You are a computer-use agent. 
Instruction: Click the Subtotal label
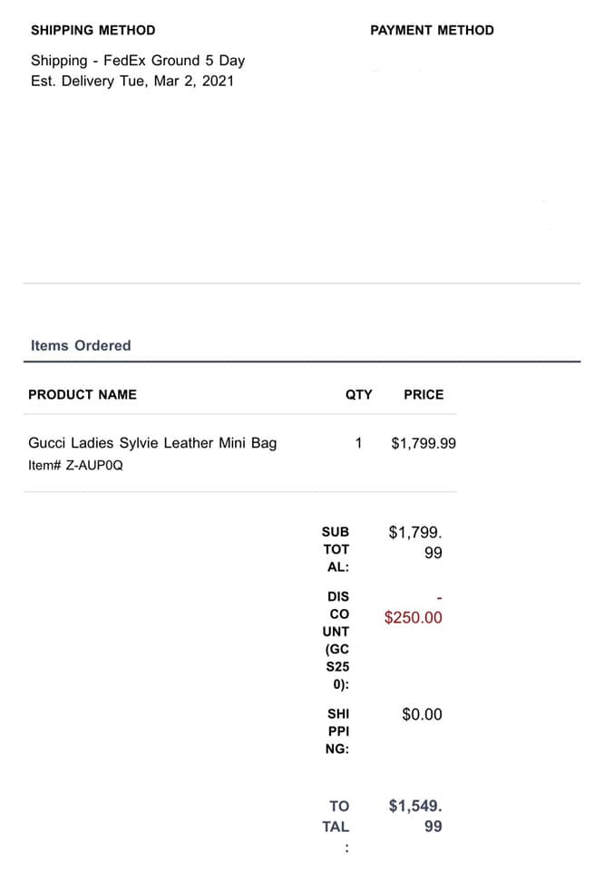click(336, 549)
